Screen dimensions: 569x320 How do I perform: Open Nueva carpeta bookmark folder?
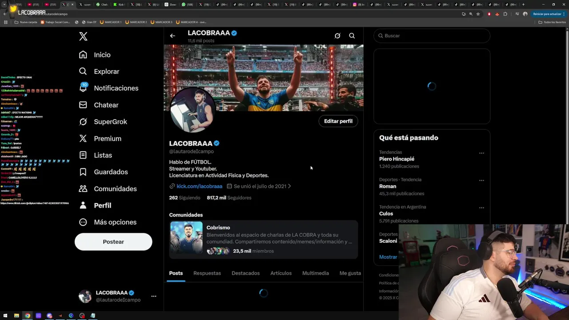click(26, 22)
